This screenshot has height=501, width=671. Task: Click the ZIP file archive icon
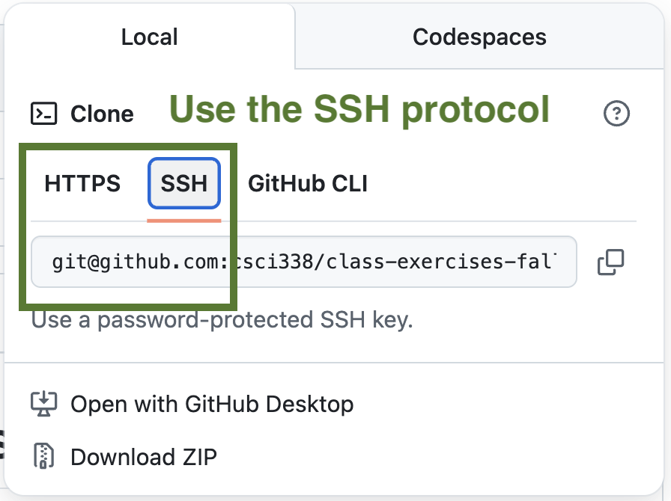[x=44, y=456]
